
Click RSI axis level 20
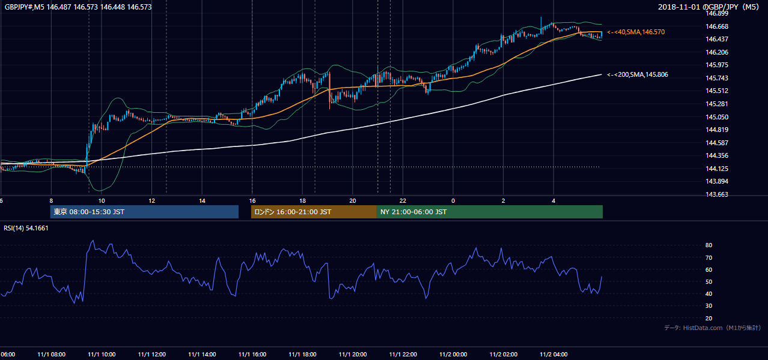click(x=709, y=318)
